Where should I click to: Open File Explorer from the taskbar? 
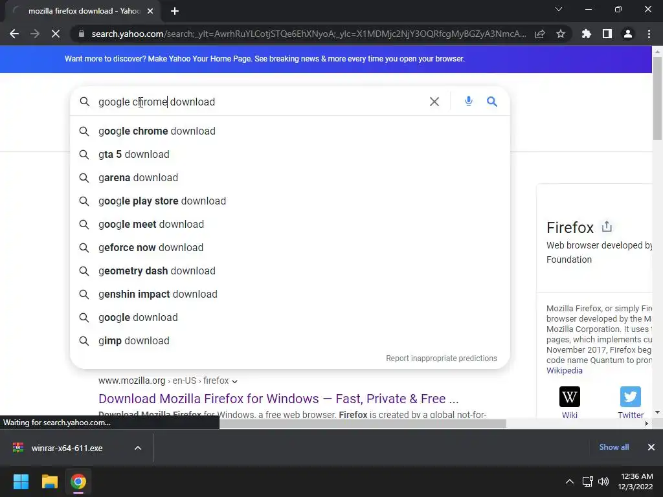coord(49,481)
